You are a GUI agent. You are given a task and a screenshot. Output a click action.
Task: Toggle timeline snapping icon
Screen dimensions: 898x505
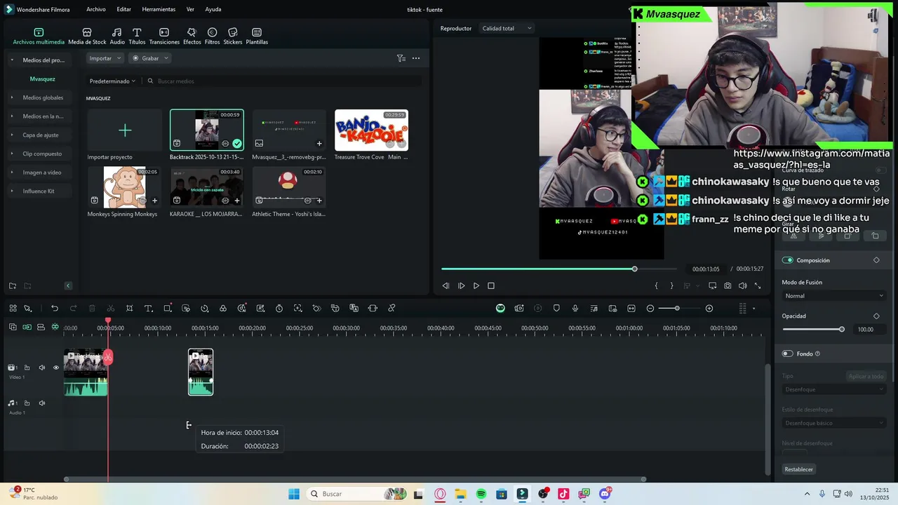[x=55, y=327]
